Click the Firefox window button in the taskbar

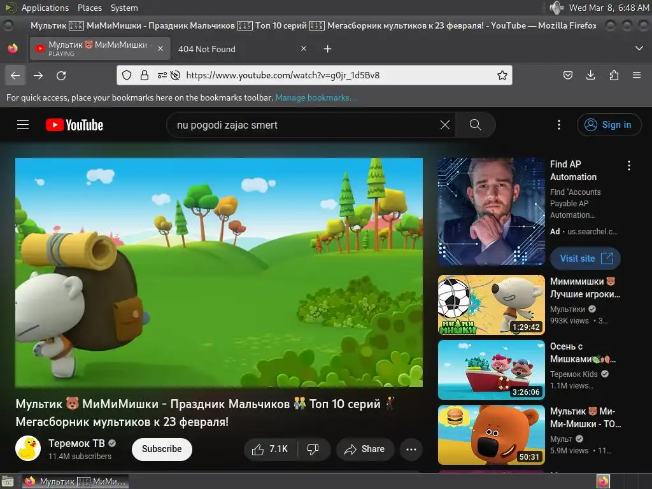(75, 481)
